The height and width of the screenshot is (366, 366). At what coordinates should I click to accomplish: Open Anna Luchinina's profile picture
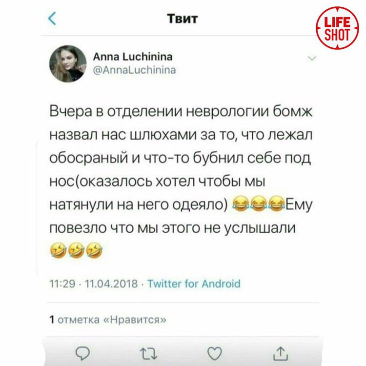coord(68,63)
